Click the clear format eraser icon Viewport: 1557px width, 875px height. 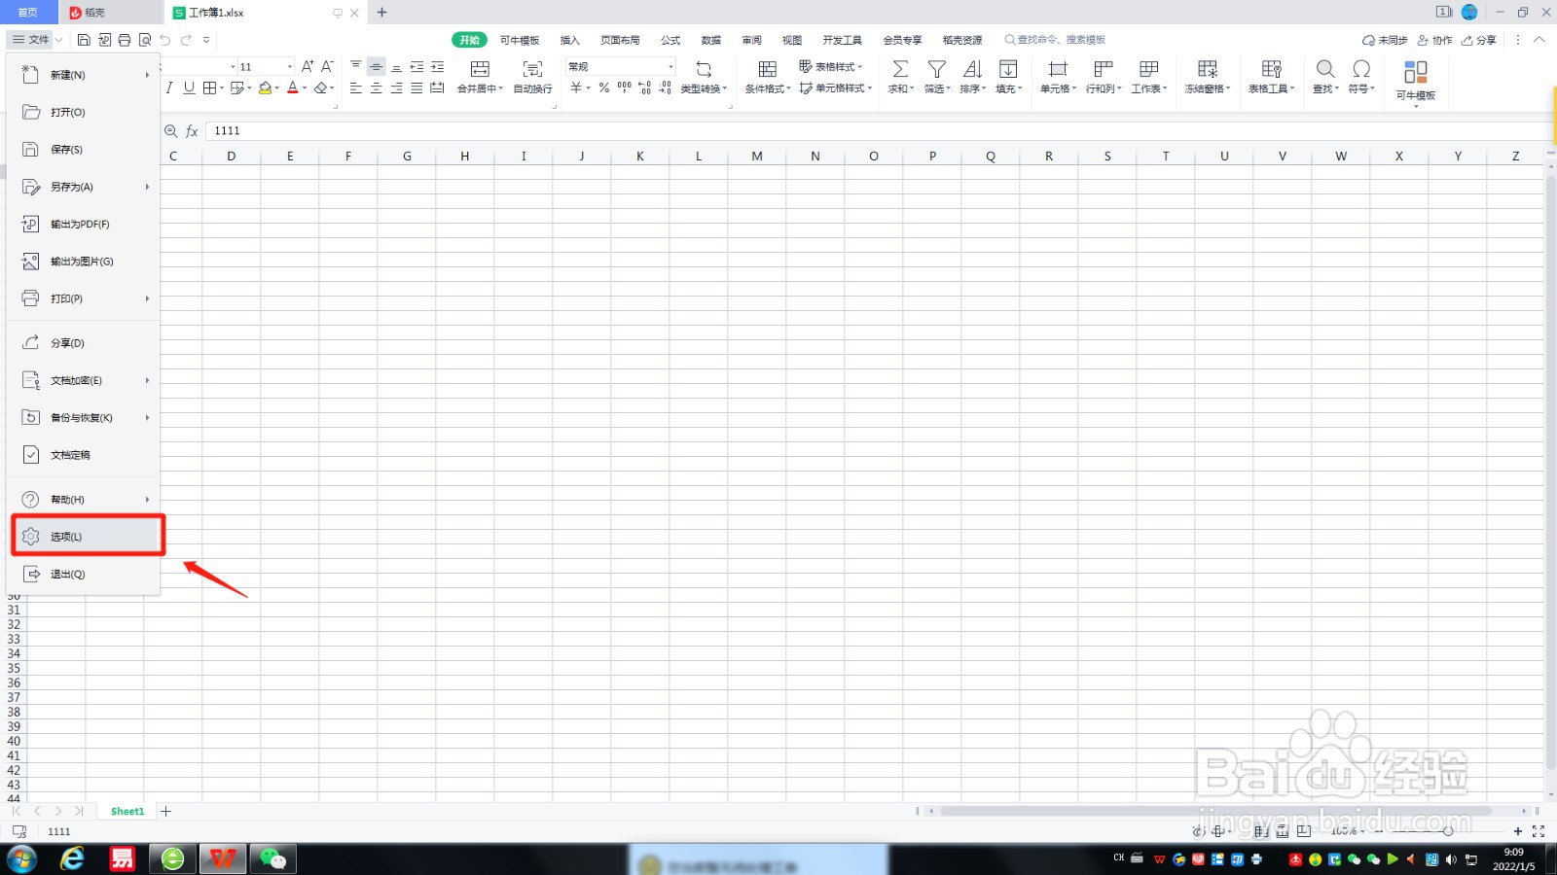click(x=320, y=88)
